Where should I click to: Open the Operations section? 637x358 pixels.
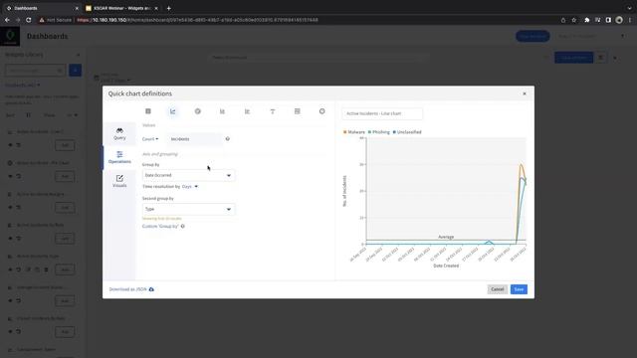(119, 157)
